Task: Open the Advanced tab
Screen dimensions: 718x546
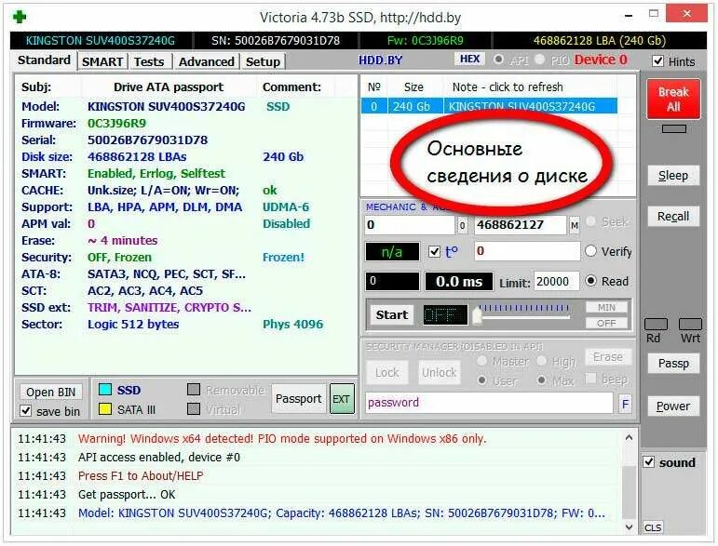Action: [207, 61]
